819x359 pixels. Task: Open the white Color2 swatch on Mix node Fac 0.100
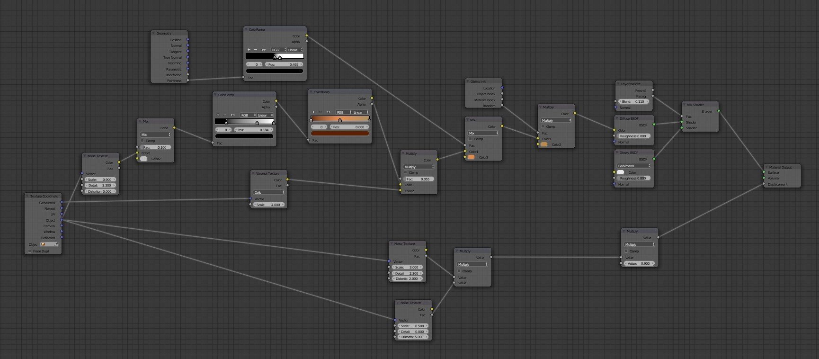(x=144, y=159)
